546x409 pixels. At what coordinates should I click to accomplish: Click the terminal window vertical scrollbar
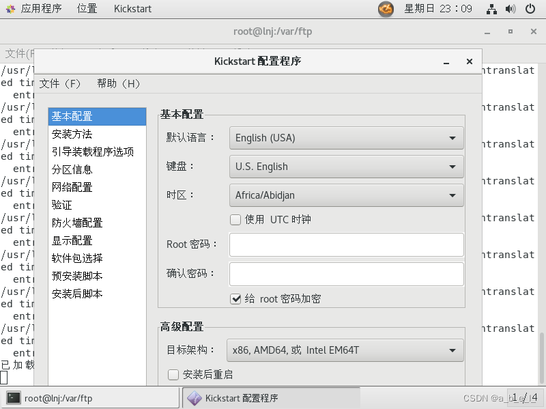pyautogui.click(x=541, y=357)
